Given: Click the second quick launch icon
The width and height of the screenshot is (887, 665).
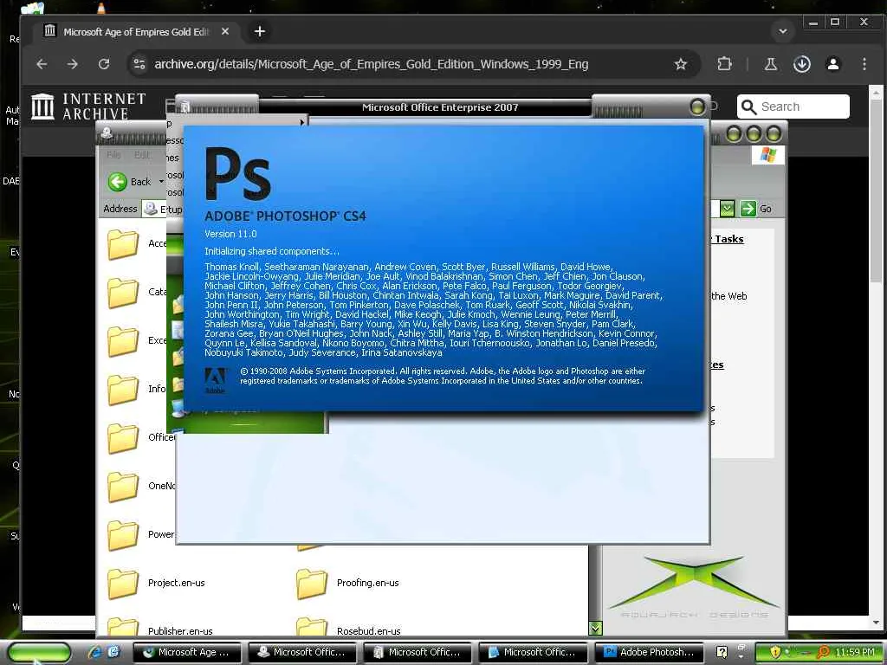Looking at the screenshot, I should pyautogui.click(x=113, y=652).
